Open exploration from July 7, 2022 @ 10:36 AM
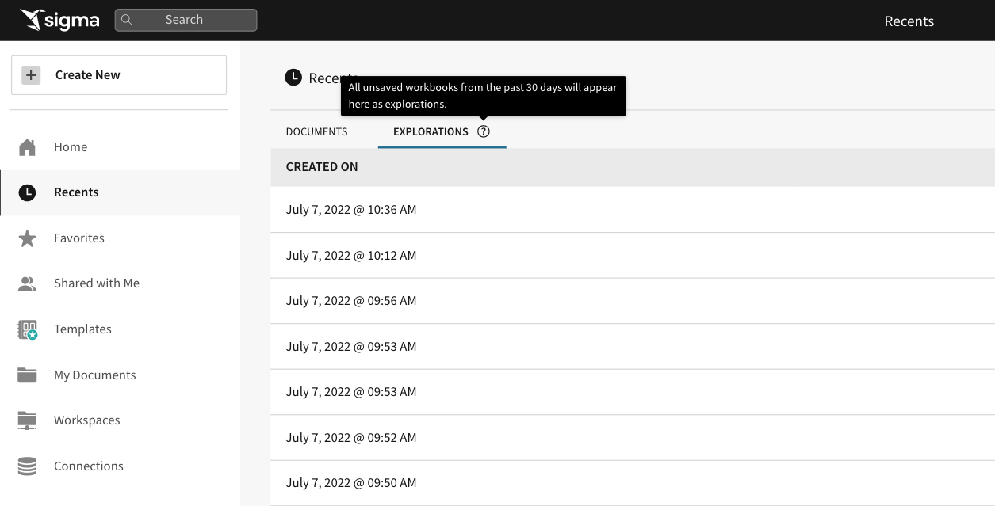This screenshot has height=506, width=995. (633, 210)
